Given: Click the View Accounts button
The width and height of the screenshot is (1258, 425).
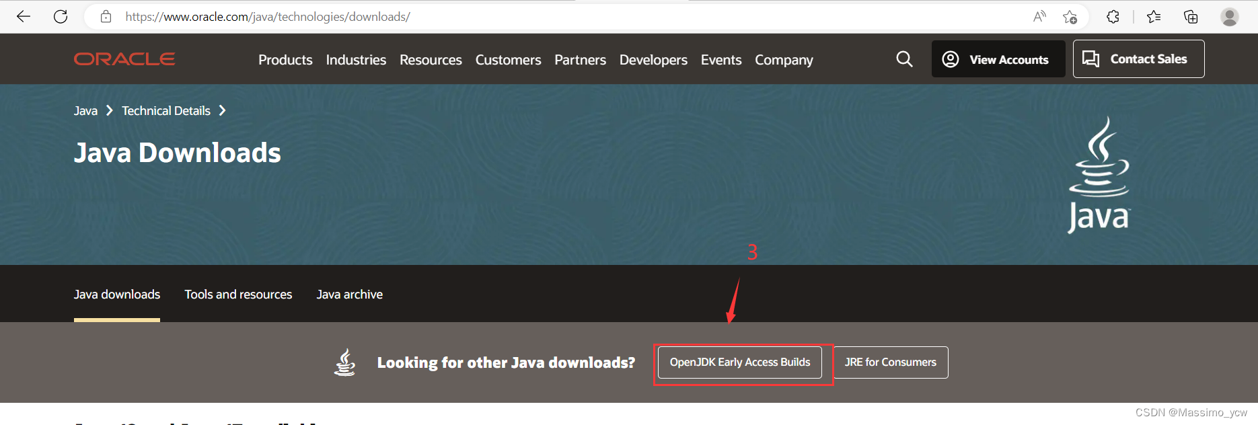Looking at the screenshot, I should pyautogui.click(x=998, y=59).
